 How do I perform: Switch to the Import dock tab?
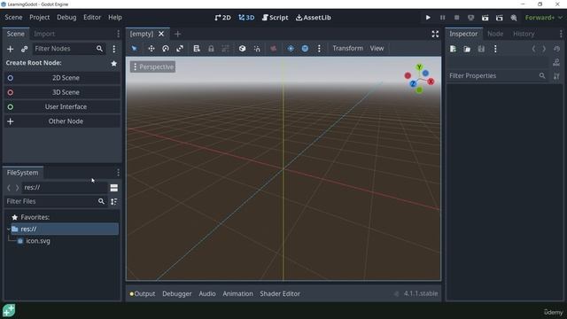coord(44,34)
